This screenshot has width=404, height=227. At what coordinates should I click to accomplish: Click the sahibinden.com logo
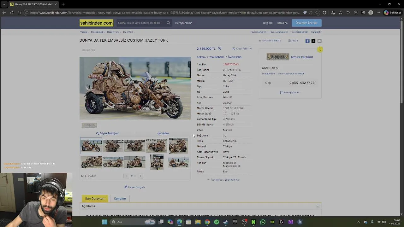pos(96,23)
